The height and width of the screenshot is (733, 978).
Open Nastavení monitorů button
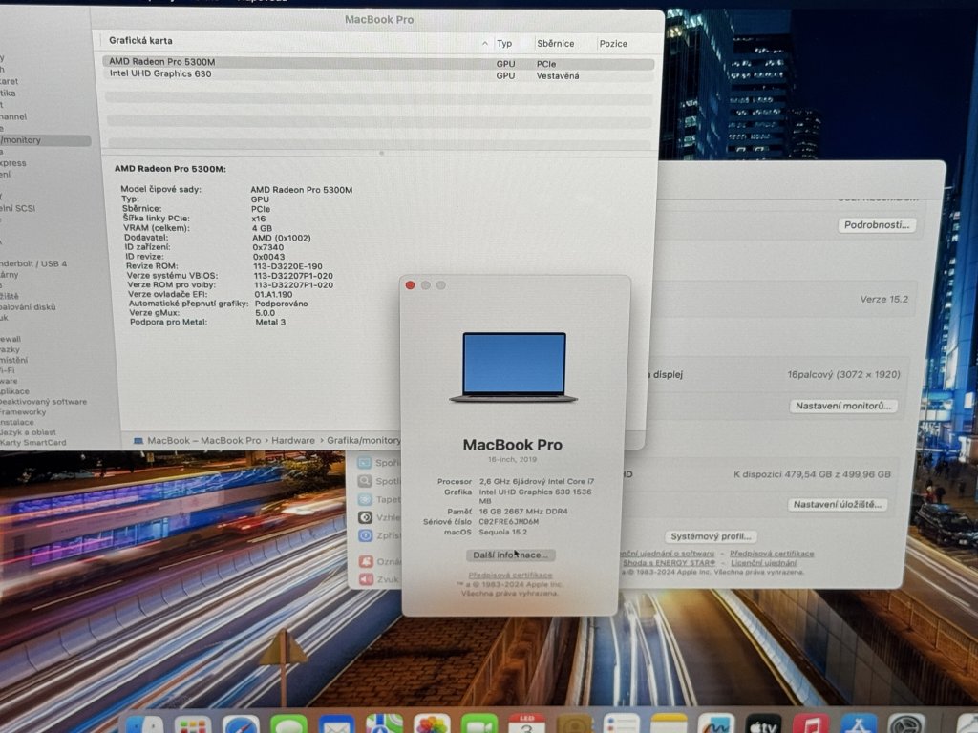(843, 406)
